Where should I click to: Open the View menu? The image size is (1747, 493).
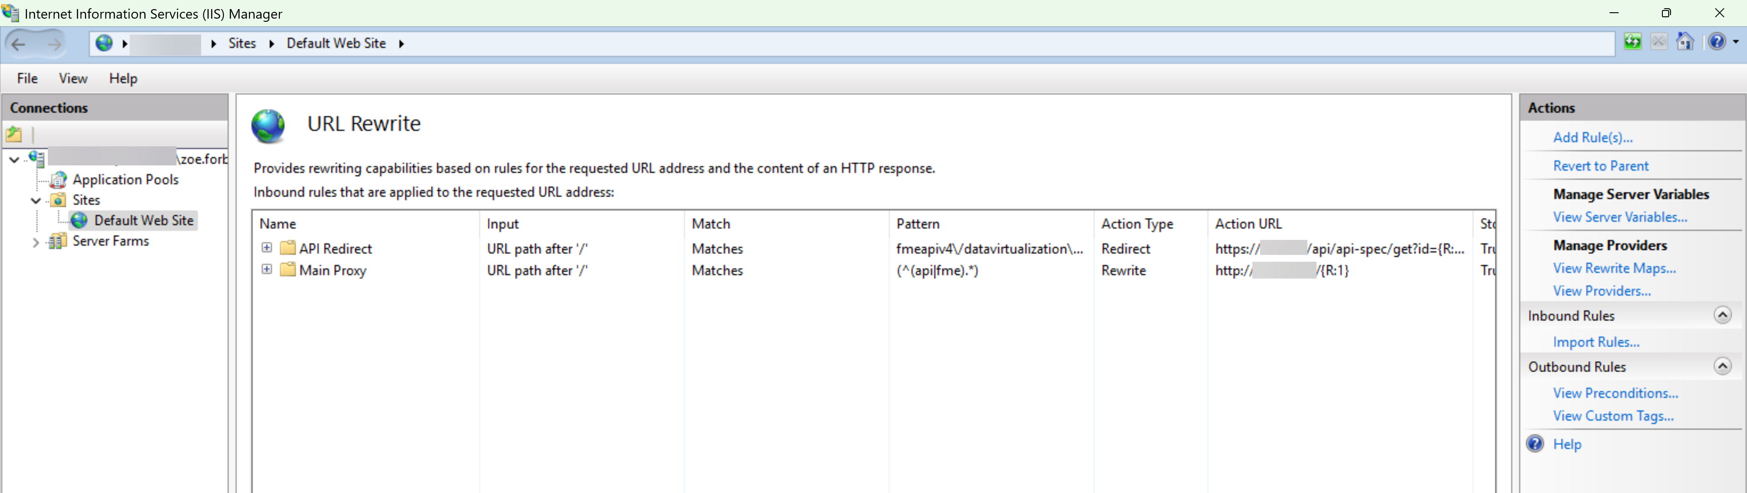[x=72, y=79]
